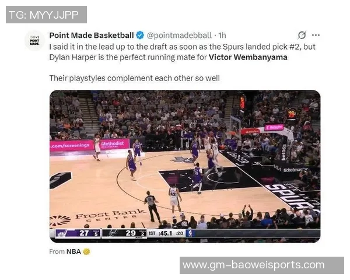The width and height of the screenshot is (350, 280).
Task: Click the bold Victor Wembanyama text
Action: pos(248,57)
